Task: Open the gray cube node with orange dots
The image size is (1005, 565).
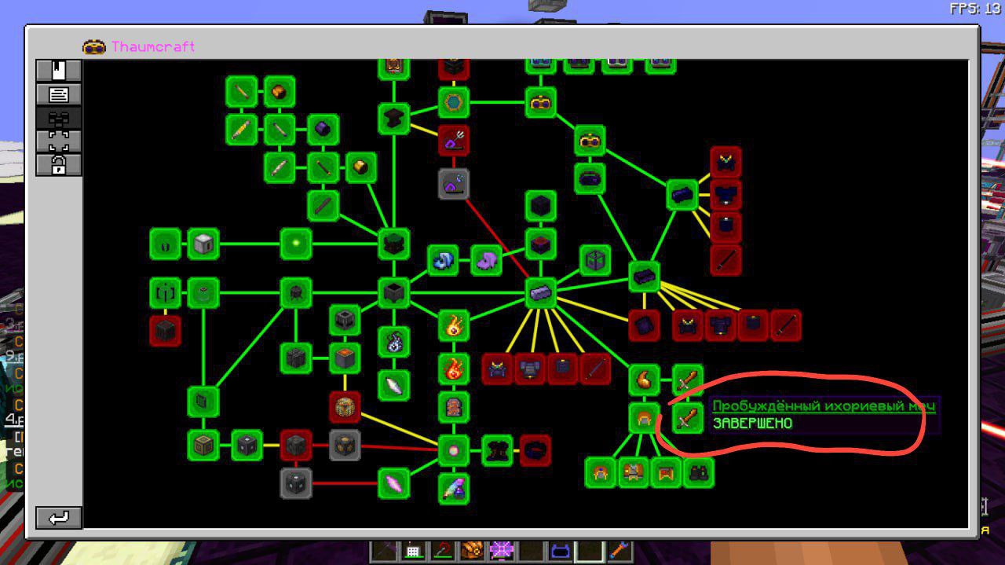Action: click(345, 445)
